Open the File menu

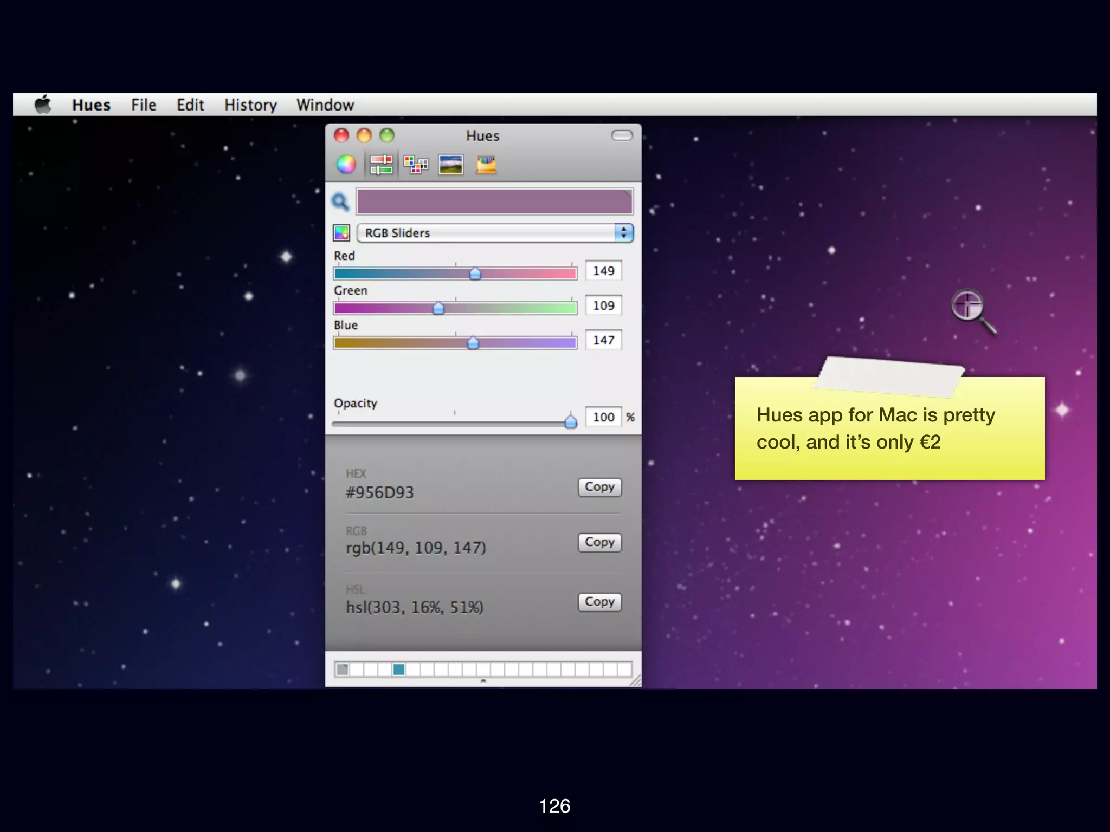144,105
